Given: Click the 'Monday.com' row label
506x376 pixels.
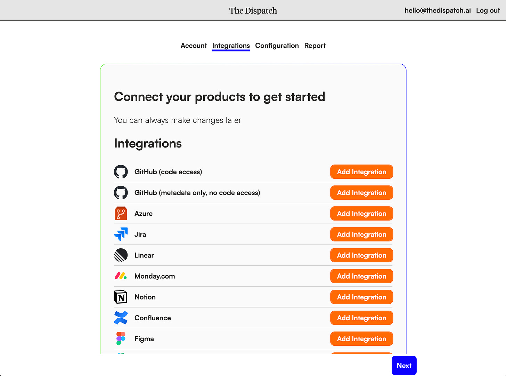Looking at the screenshot, I should (x=155, y=276).
